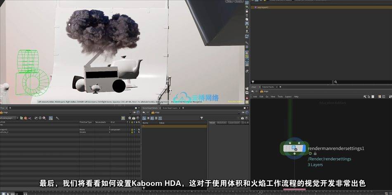Click the red circular icon in scene graph toolbar

(26, 118)
